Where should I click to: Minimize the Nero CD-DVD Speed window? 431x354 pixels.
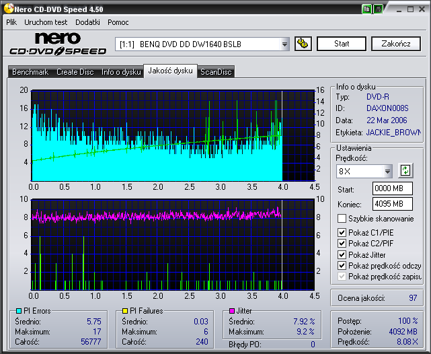(399, 9)
